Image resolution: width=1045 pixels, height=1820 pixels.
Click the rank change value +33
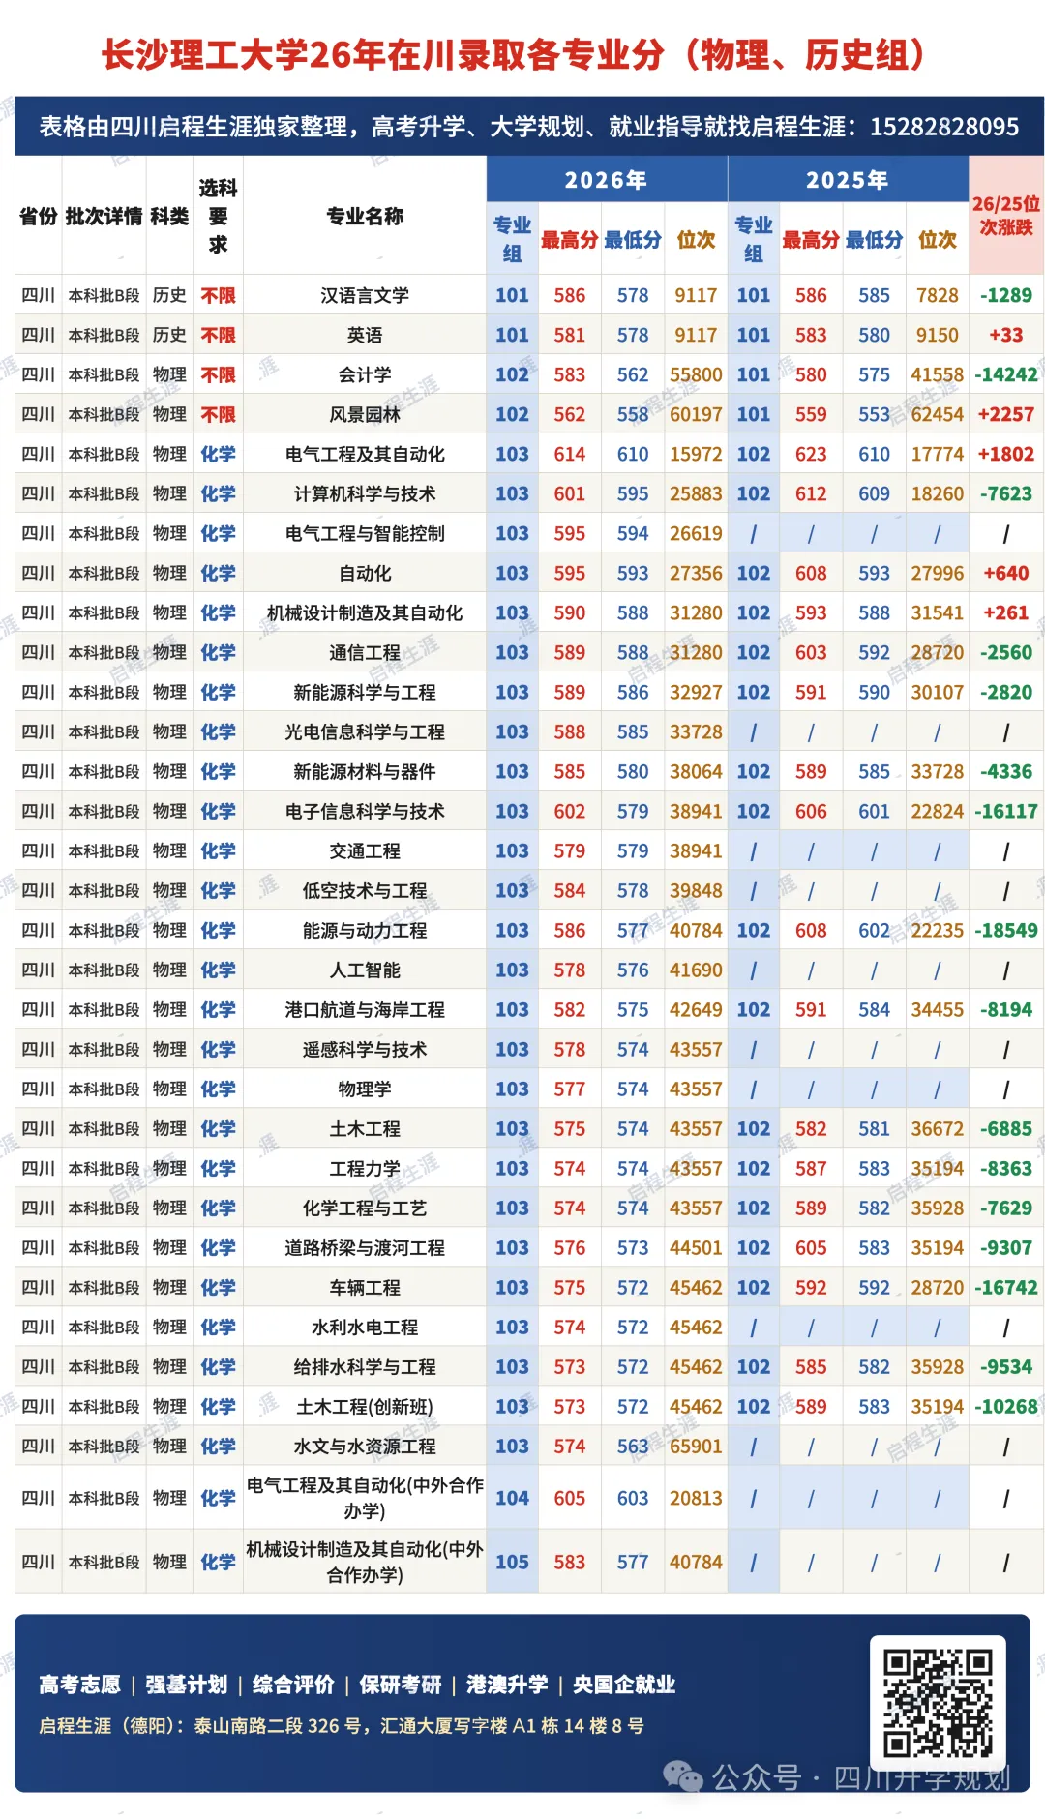1006,335
